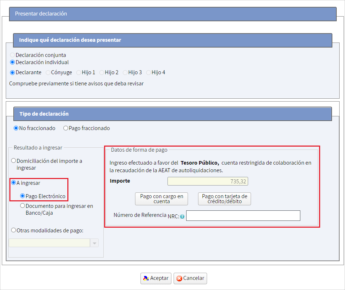Image resolution: width=345 pixels, height=290 pixels.
Task: Click the 'Resultado a ingresar' group label
Action: pyautogui.click(x=38, y=148)
